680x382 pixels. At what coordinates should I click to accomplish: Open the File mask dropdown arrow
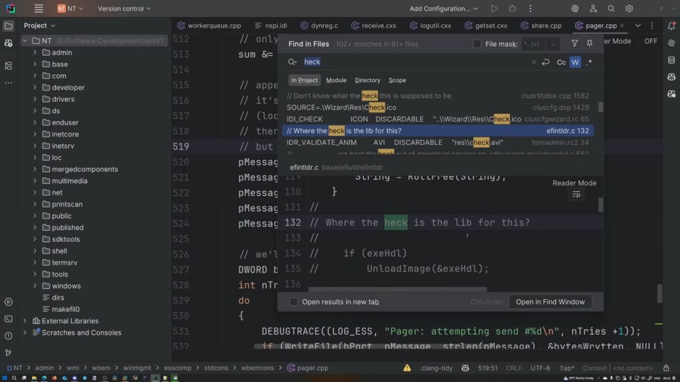552,44
